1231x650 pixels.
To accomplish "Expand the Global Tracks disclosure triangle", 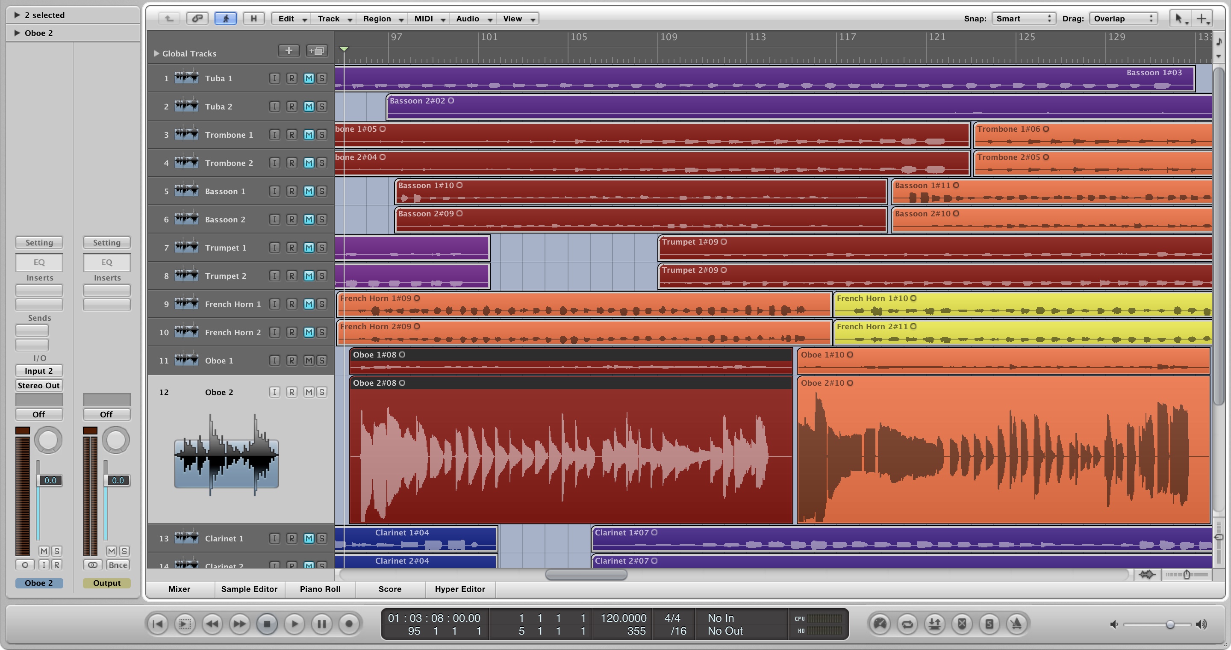I will pos(156,53).
